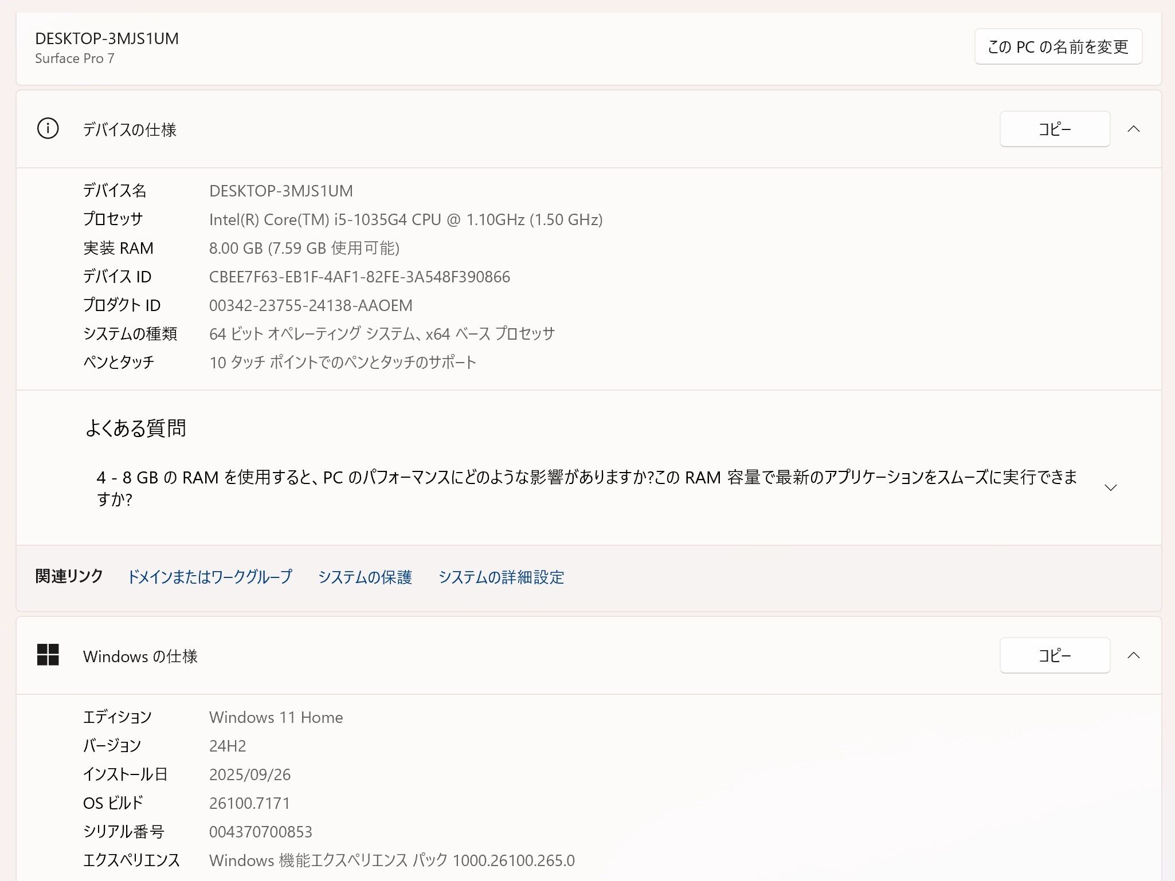Click the processor value Intel Core i5-1035G4
Image resolution: width=1175 pixels, height=881 pixels.
pos(405,220)
